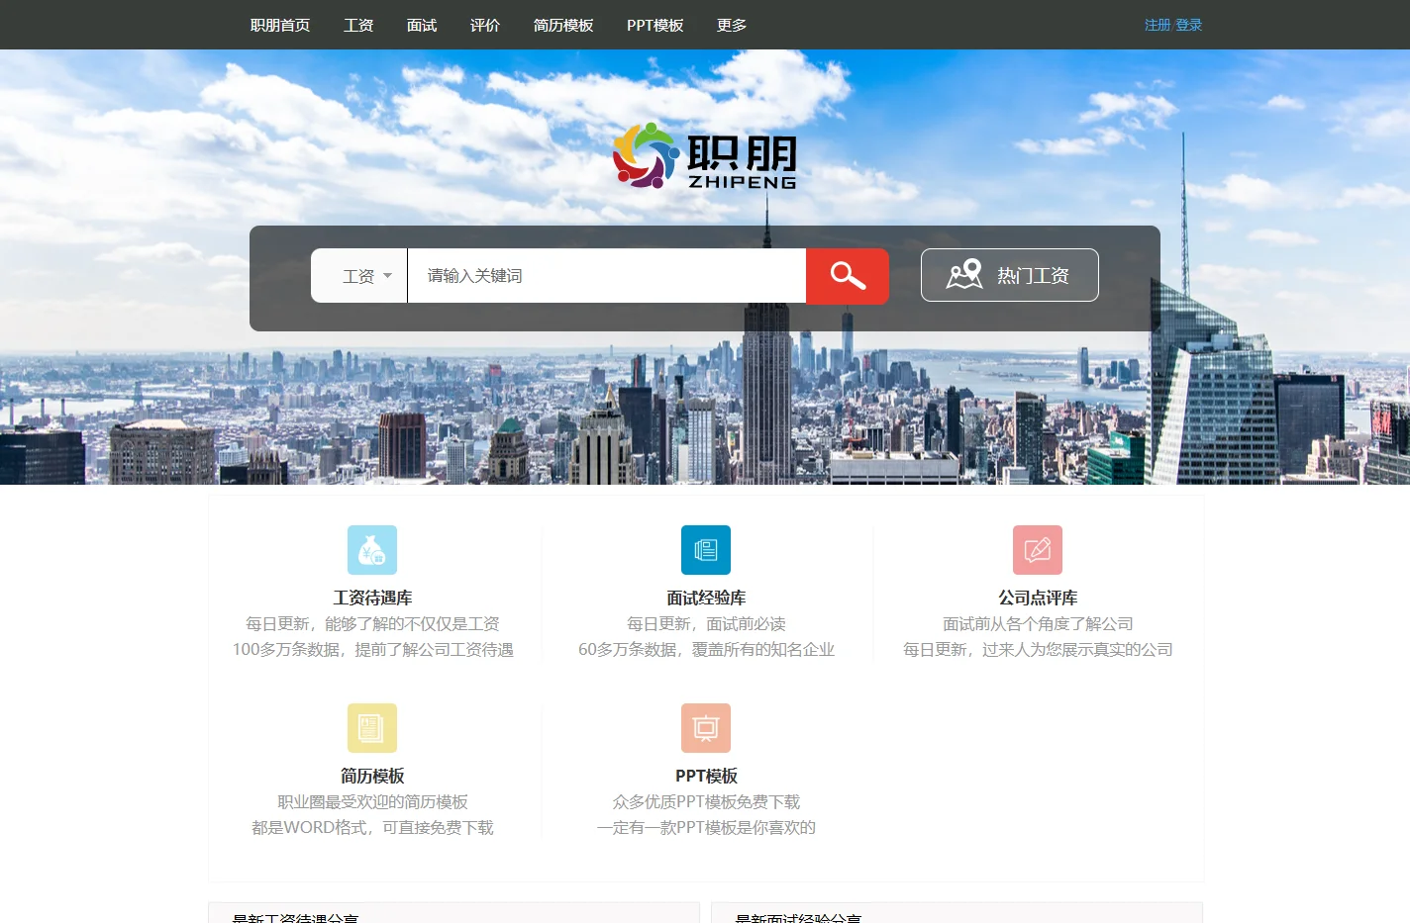
Task: Click text 100多万条数据，提前了解公司工资待遇
Action: pos(372,649)
